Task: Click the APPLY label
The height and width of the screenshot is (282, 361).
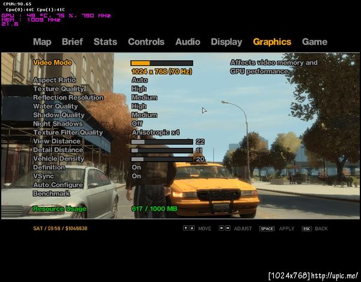Action: pos(286,228)
